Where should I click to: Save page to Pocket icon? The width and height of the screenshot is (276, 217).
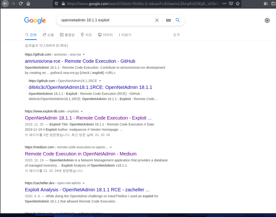pos(231,3)
